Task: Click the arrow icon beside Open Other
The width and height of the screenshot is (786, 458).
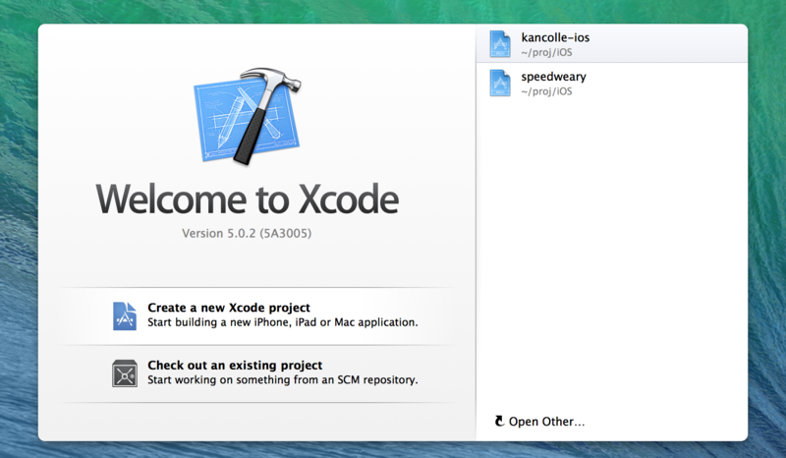Action: click(x=499, y=421)
